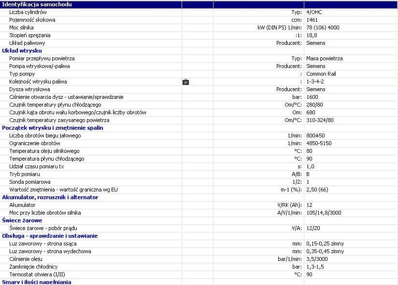
Task: Click the compression value 18,8
Action: click(x=312, y=35)
